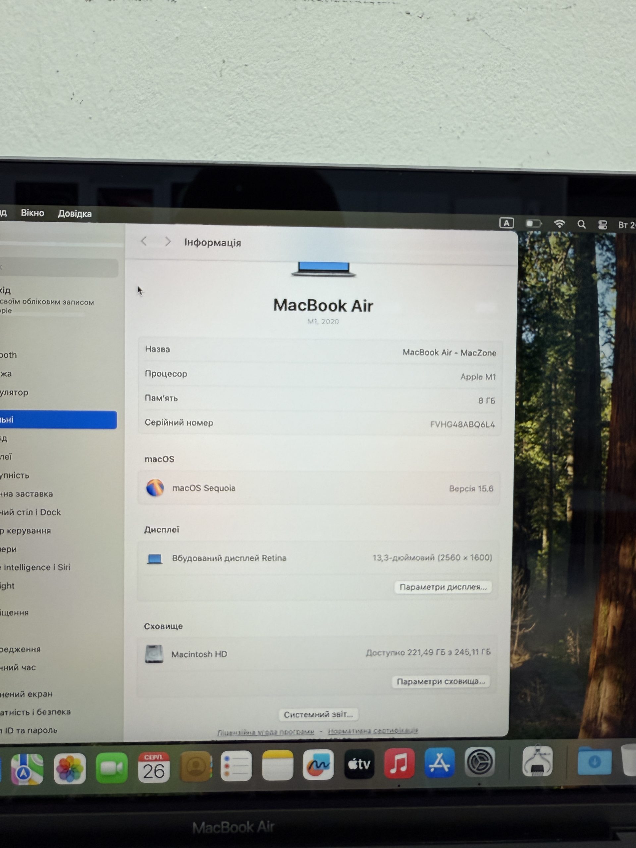Image resolution: width=636 pixels, height=848 pixels.
Task: Go back with the left chevron
Action: pyautogui.click(x=144, y=241)
